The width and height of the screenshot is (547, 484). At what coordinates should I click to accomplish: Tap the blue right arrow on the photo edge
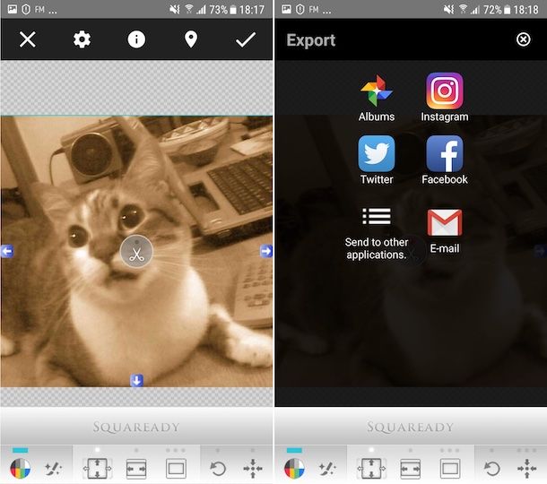(x=266, y=251)
